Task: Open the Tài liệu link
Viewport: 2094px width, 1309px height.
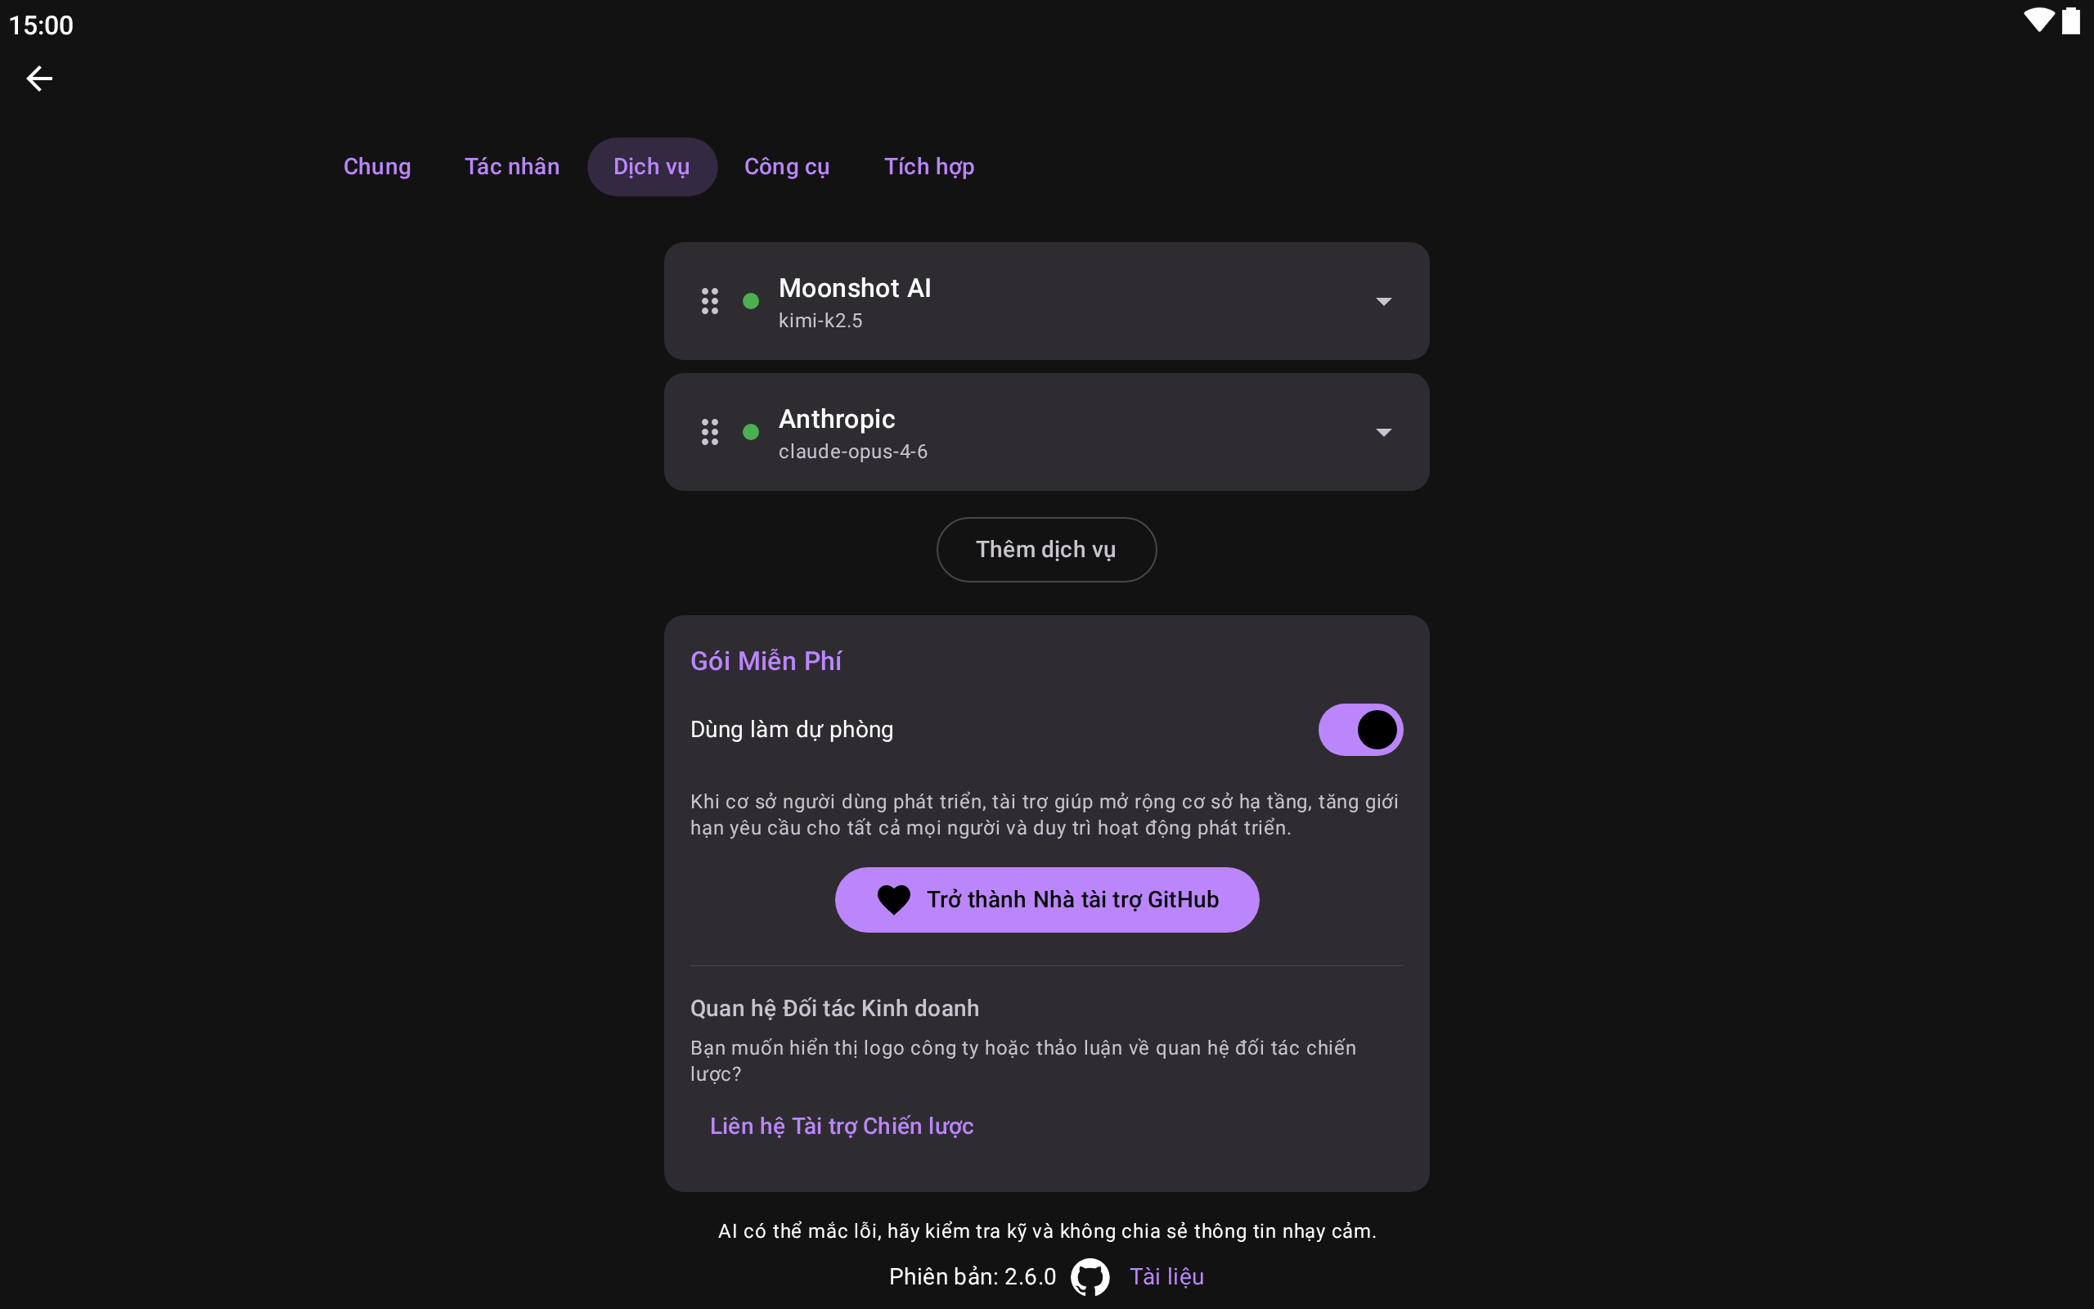Action: click(x=1166, y=1277)
